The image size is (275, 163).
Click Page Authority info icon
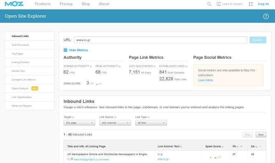click(x=120, y=66)
